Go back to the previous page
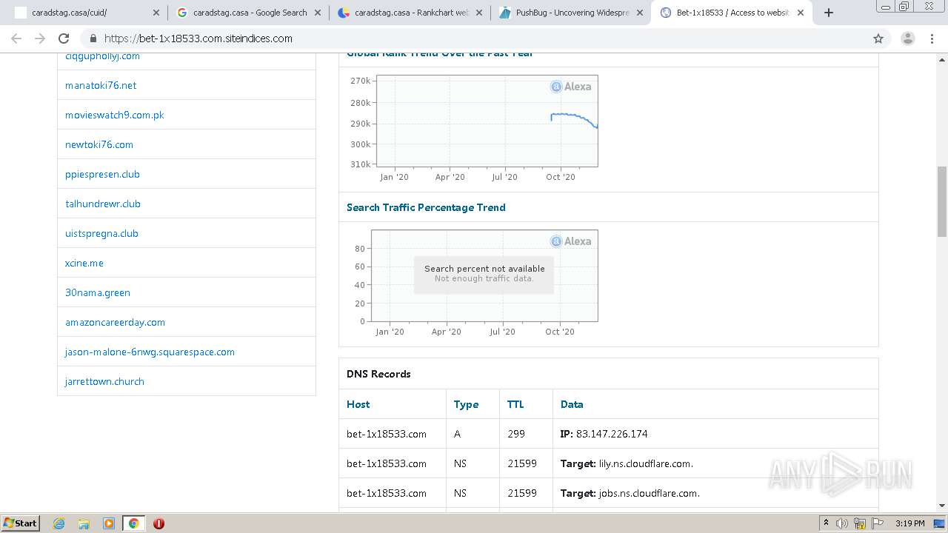The width and height of the screenshot is (948, 533). click(16, 38)
